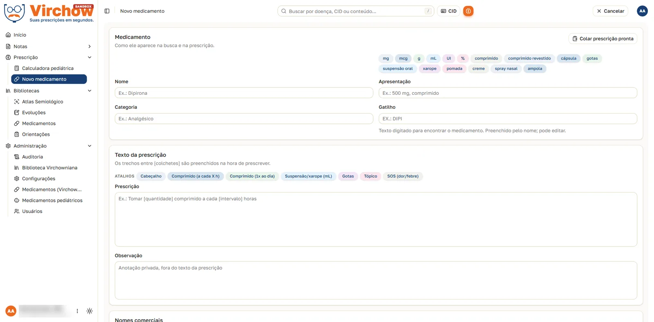Open Medicamentos (Virchow...) sidebar item
The height and width of the screenshot is (322, 654).
coord(49,190)
